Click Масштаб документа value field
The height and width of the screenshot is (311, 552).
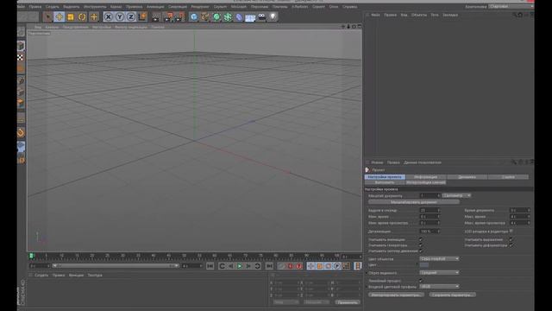pyautogui.click(x=428, y=195)
